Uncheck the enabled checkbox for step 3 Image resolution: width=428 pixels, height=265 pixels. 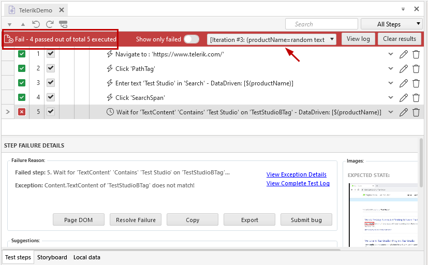tap(51, 82)
